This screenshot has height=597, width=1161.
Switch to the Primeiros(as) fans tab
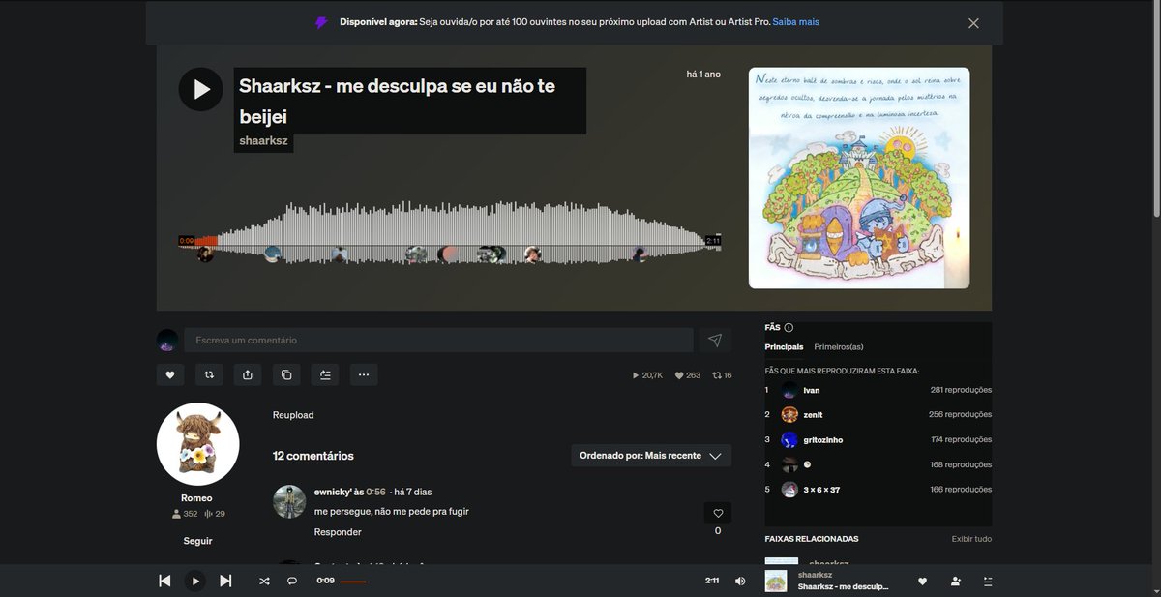(839, 347)
